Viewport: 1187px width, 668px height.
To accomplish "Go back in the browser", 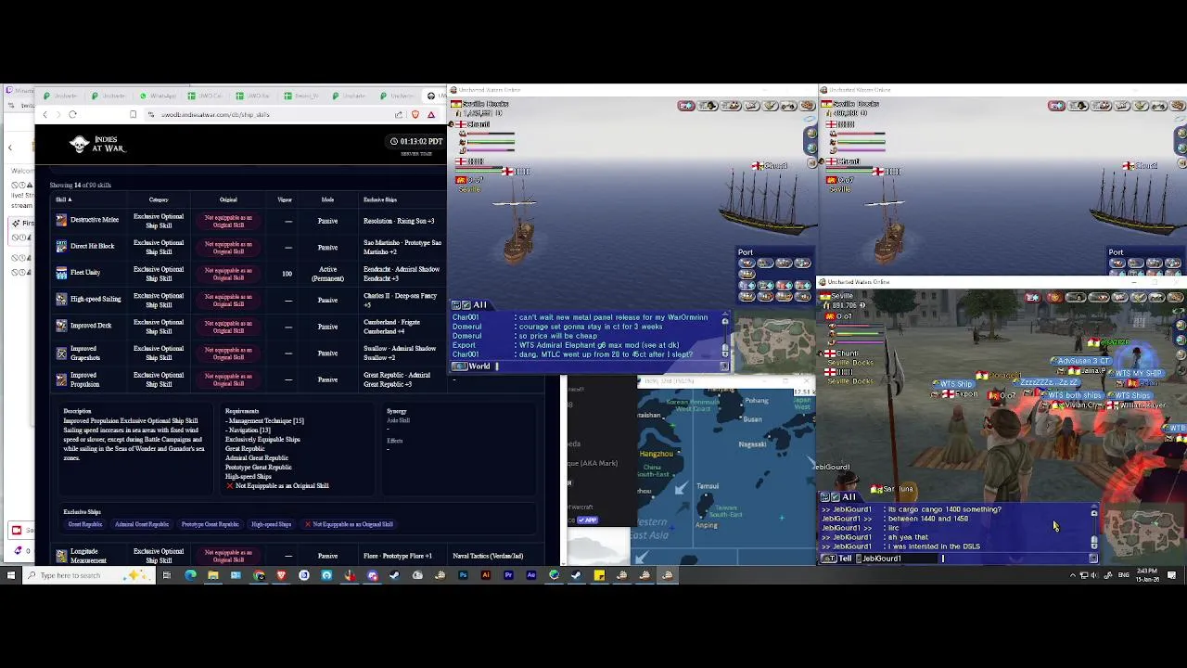I will tap(45, 114).
